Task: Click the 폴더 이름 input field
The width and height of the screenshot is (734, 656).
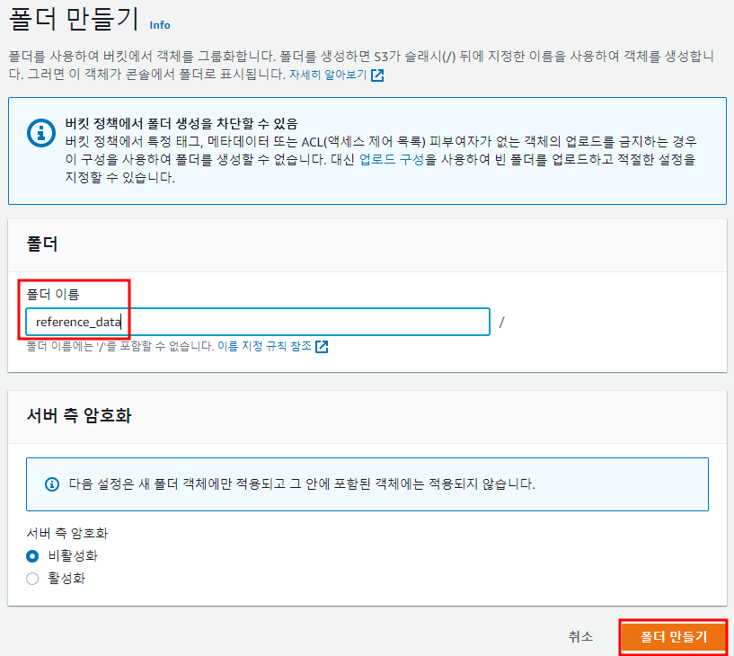Action: (x=258, y=322)
